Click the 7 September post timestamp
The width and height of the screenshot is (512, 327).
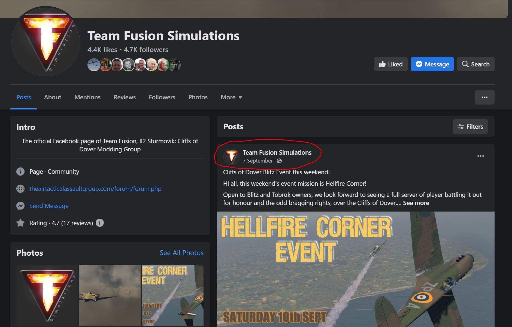pyautogui.click(x=257, y=161)
